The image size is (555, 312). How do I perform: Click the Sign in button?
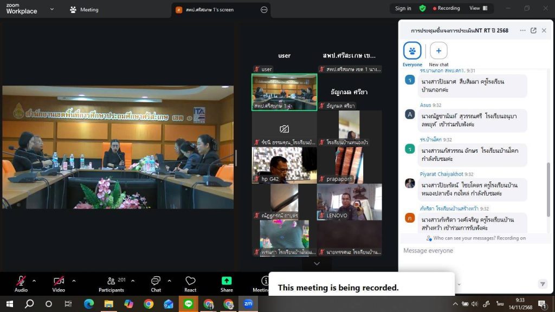point(403,8)
